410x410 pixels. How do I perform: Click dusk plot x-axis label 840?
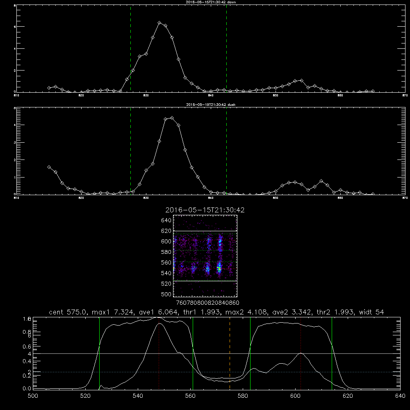pyautogui.click(x=211, y=198)
